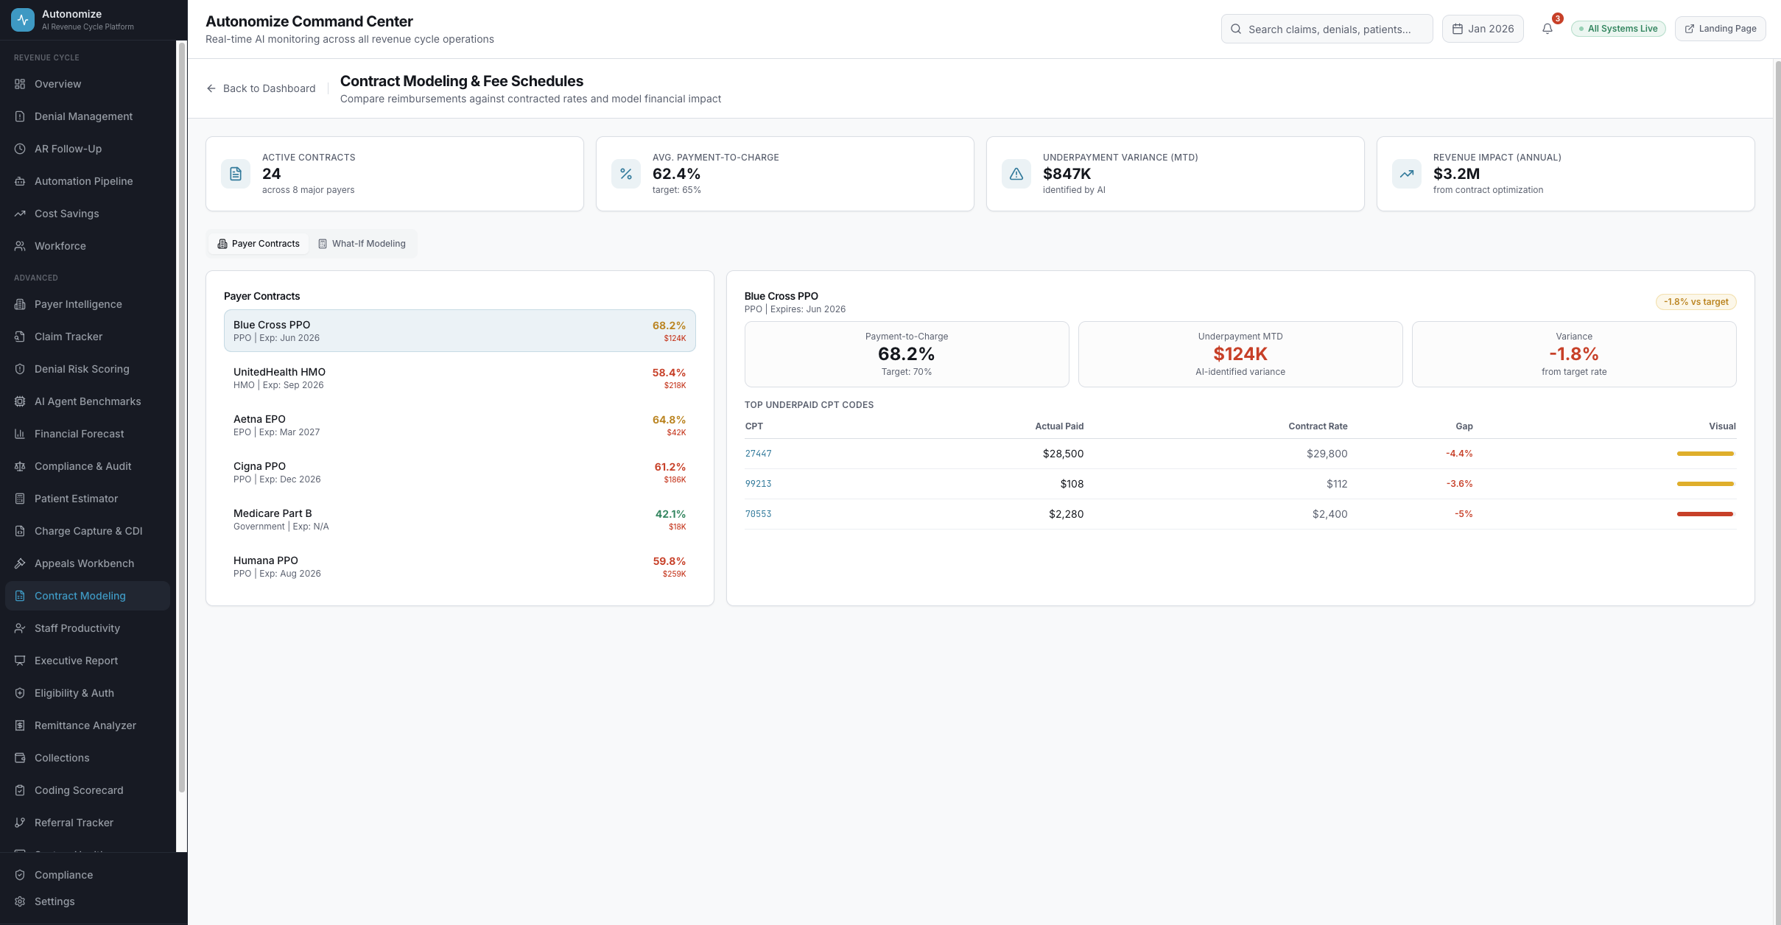Click the Active Contracts document icon
Image resolution: width=1781 pixels, height=925 pixels.
pyautogui.click(x=236, y=174)
